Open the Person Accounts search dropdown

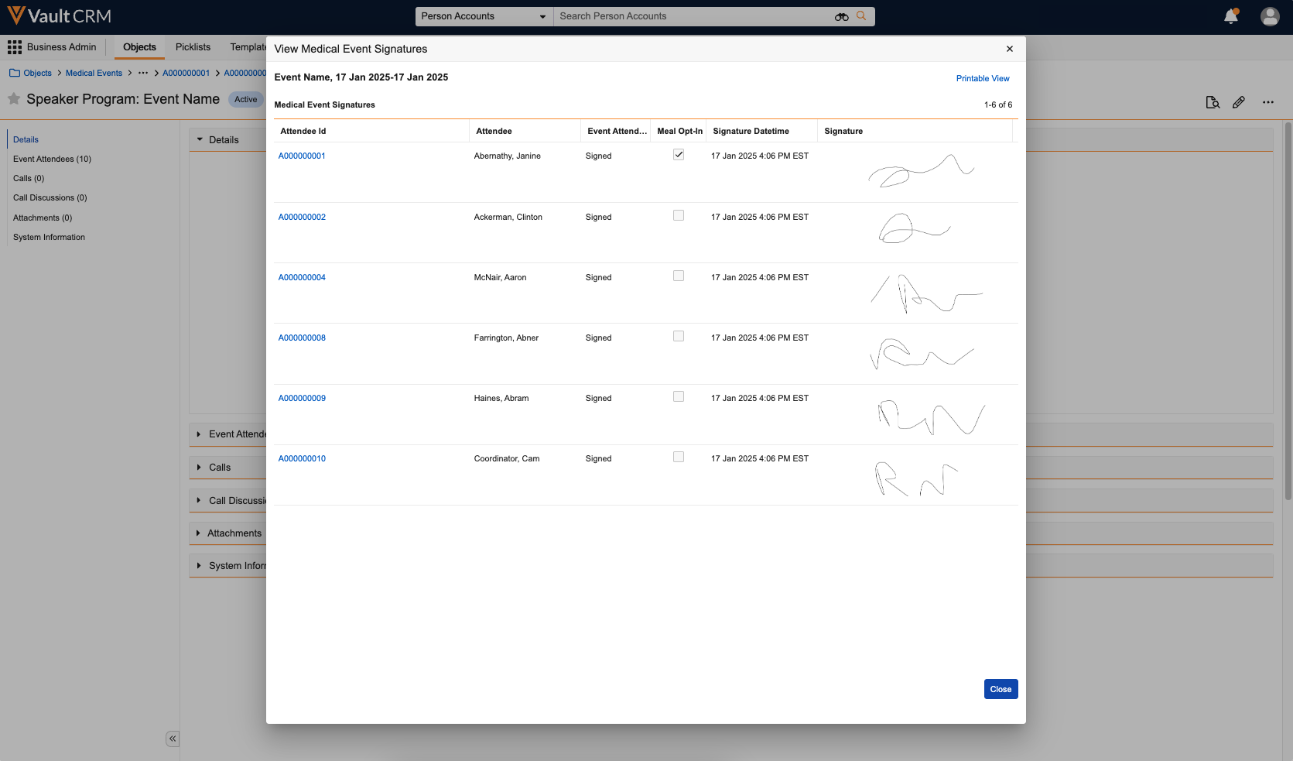[484, 16]
